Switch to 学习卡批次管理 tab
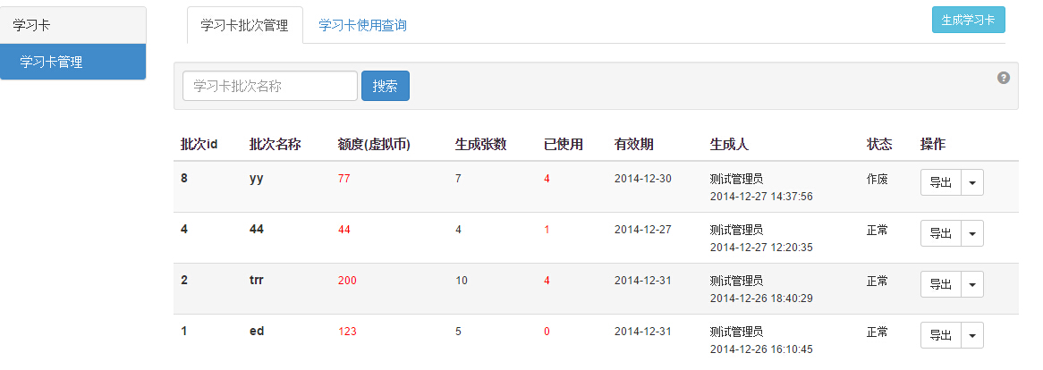 point(245,25)
